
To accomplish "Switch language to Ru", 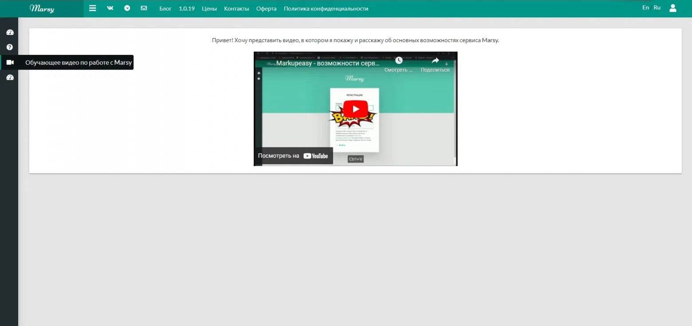I will click(657, 8).
